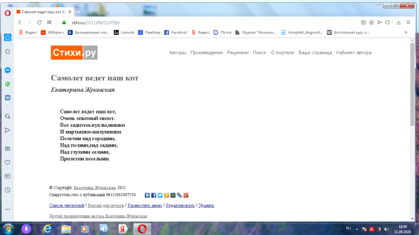This screenshot has width=419, height=235.
Task: Open the О портале menu item
Action: pos(282,52)
